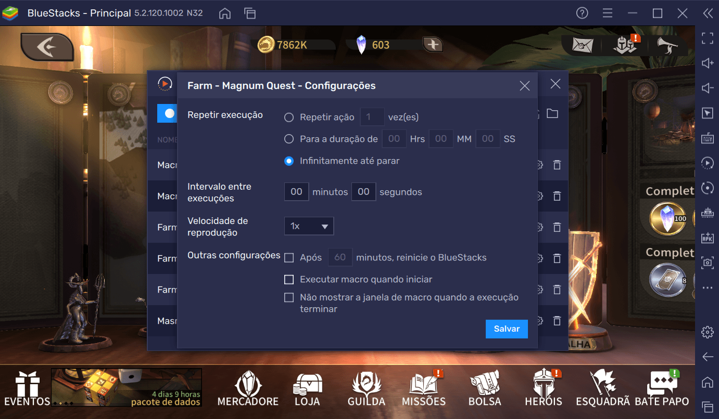Show more sidebar options (three dots)
This screenshot has height=419, width=719.
707,287
